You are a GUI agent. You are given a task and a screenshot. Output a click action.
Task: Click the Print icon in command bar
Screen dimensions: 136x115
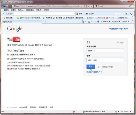pyautogui.click(x=98, y=22)
